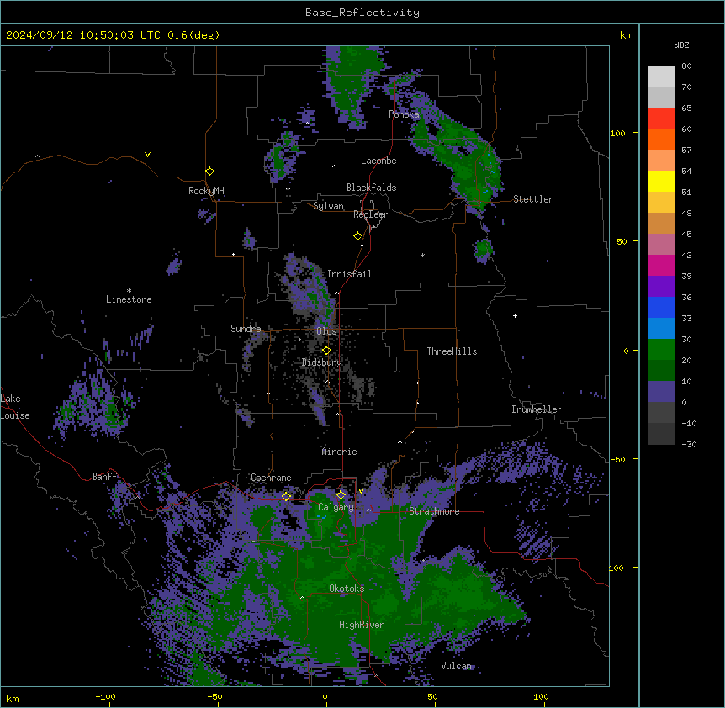Click the yellow marker near RockyMH

coord(209,171)
